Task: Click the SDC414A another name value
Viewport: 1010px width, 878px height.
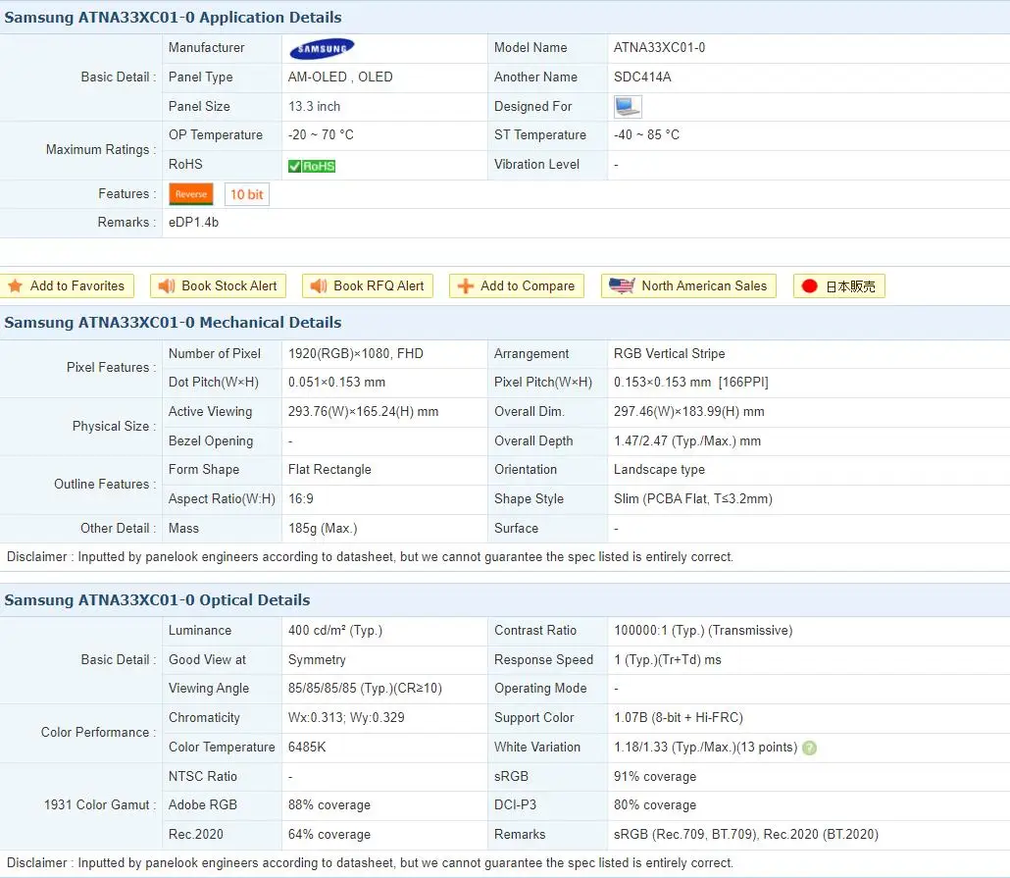Action: (x=642, y=77)
